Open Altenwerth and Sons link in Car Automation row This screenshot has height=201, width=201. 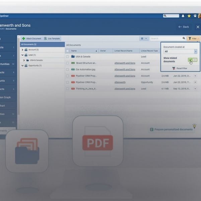tap(125, 69)
